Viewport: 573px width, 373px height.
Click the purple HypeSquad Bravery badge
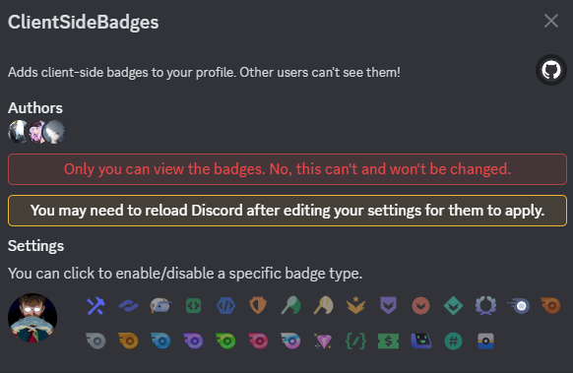(x=388, y=306)
